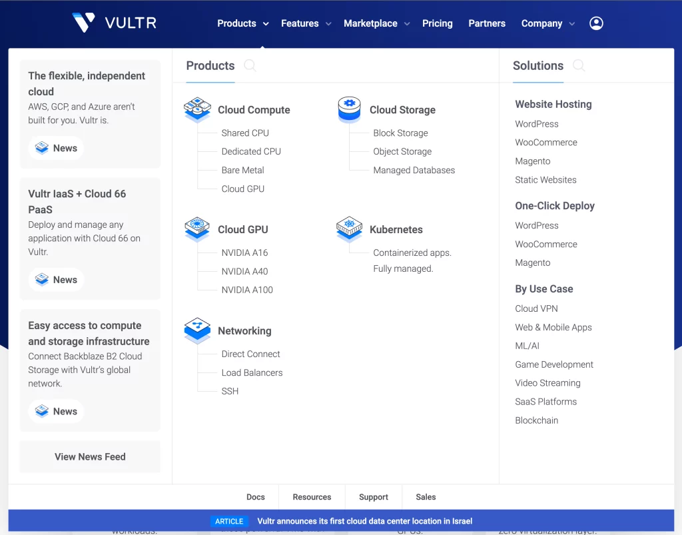Click the Cloud GPU heading's chip icon

[197, 229]
